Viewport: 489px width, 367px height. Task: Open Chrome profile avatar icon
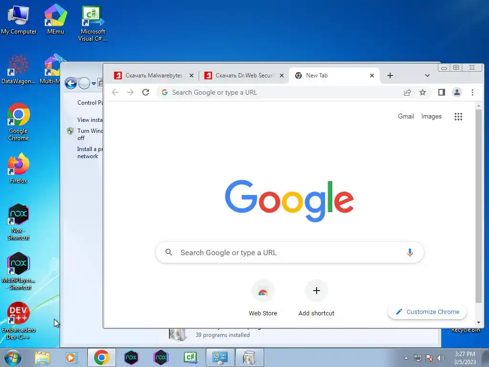point(457,92)
